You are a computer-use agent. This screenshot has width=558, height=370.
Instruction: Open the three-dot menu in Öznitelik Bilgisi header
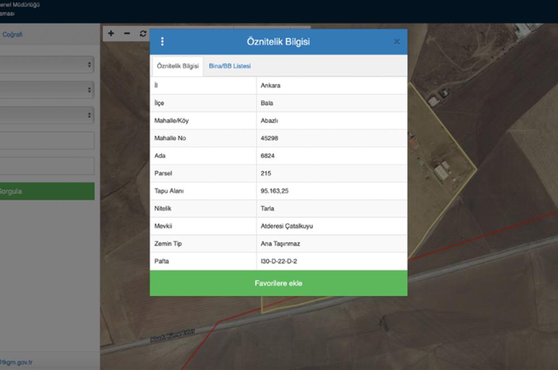point(162,42)
